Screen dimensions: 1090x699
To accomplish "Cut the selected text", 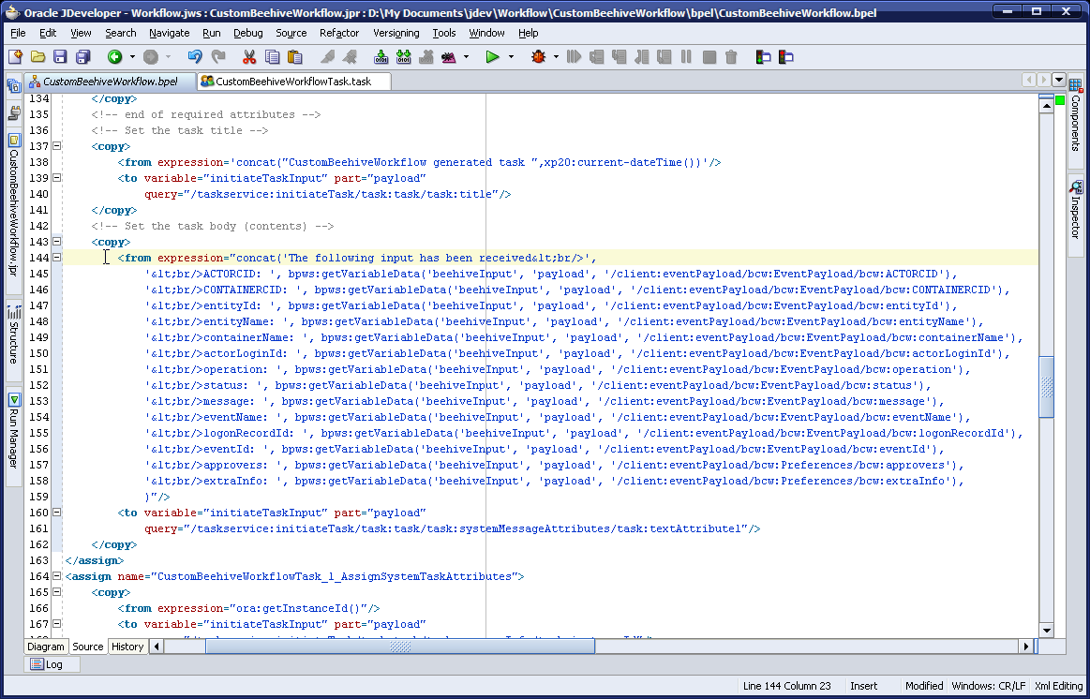I will [x=248, y=56].
